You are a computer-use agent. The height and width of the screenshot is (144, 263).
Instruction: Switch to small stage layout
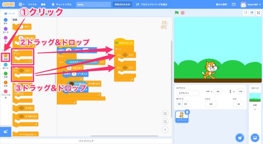pos(245,13)
